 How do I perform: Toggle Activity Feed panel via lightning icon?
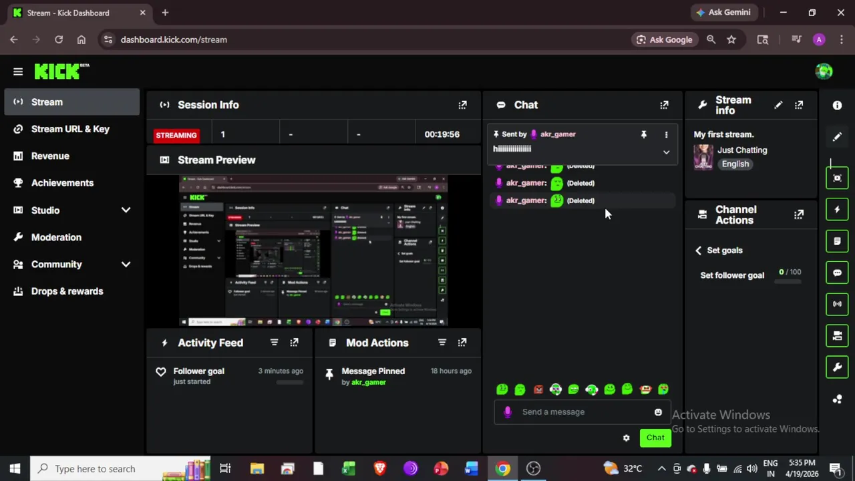point(837,210)
